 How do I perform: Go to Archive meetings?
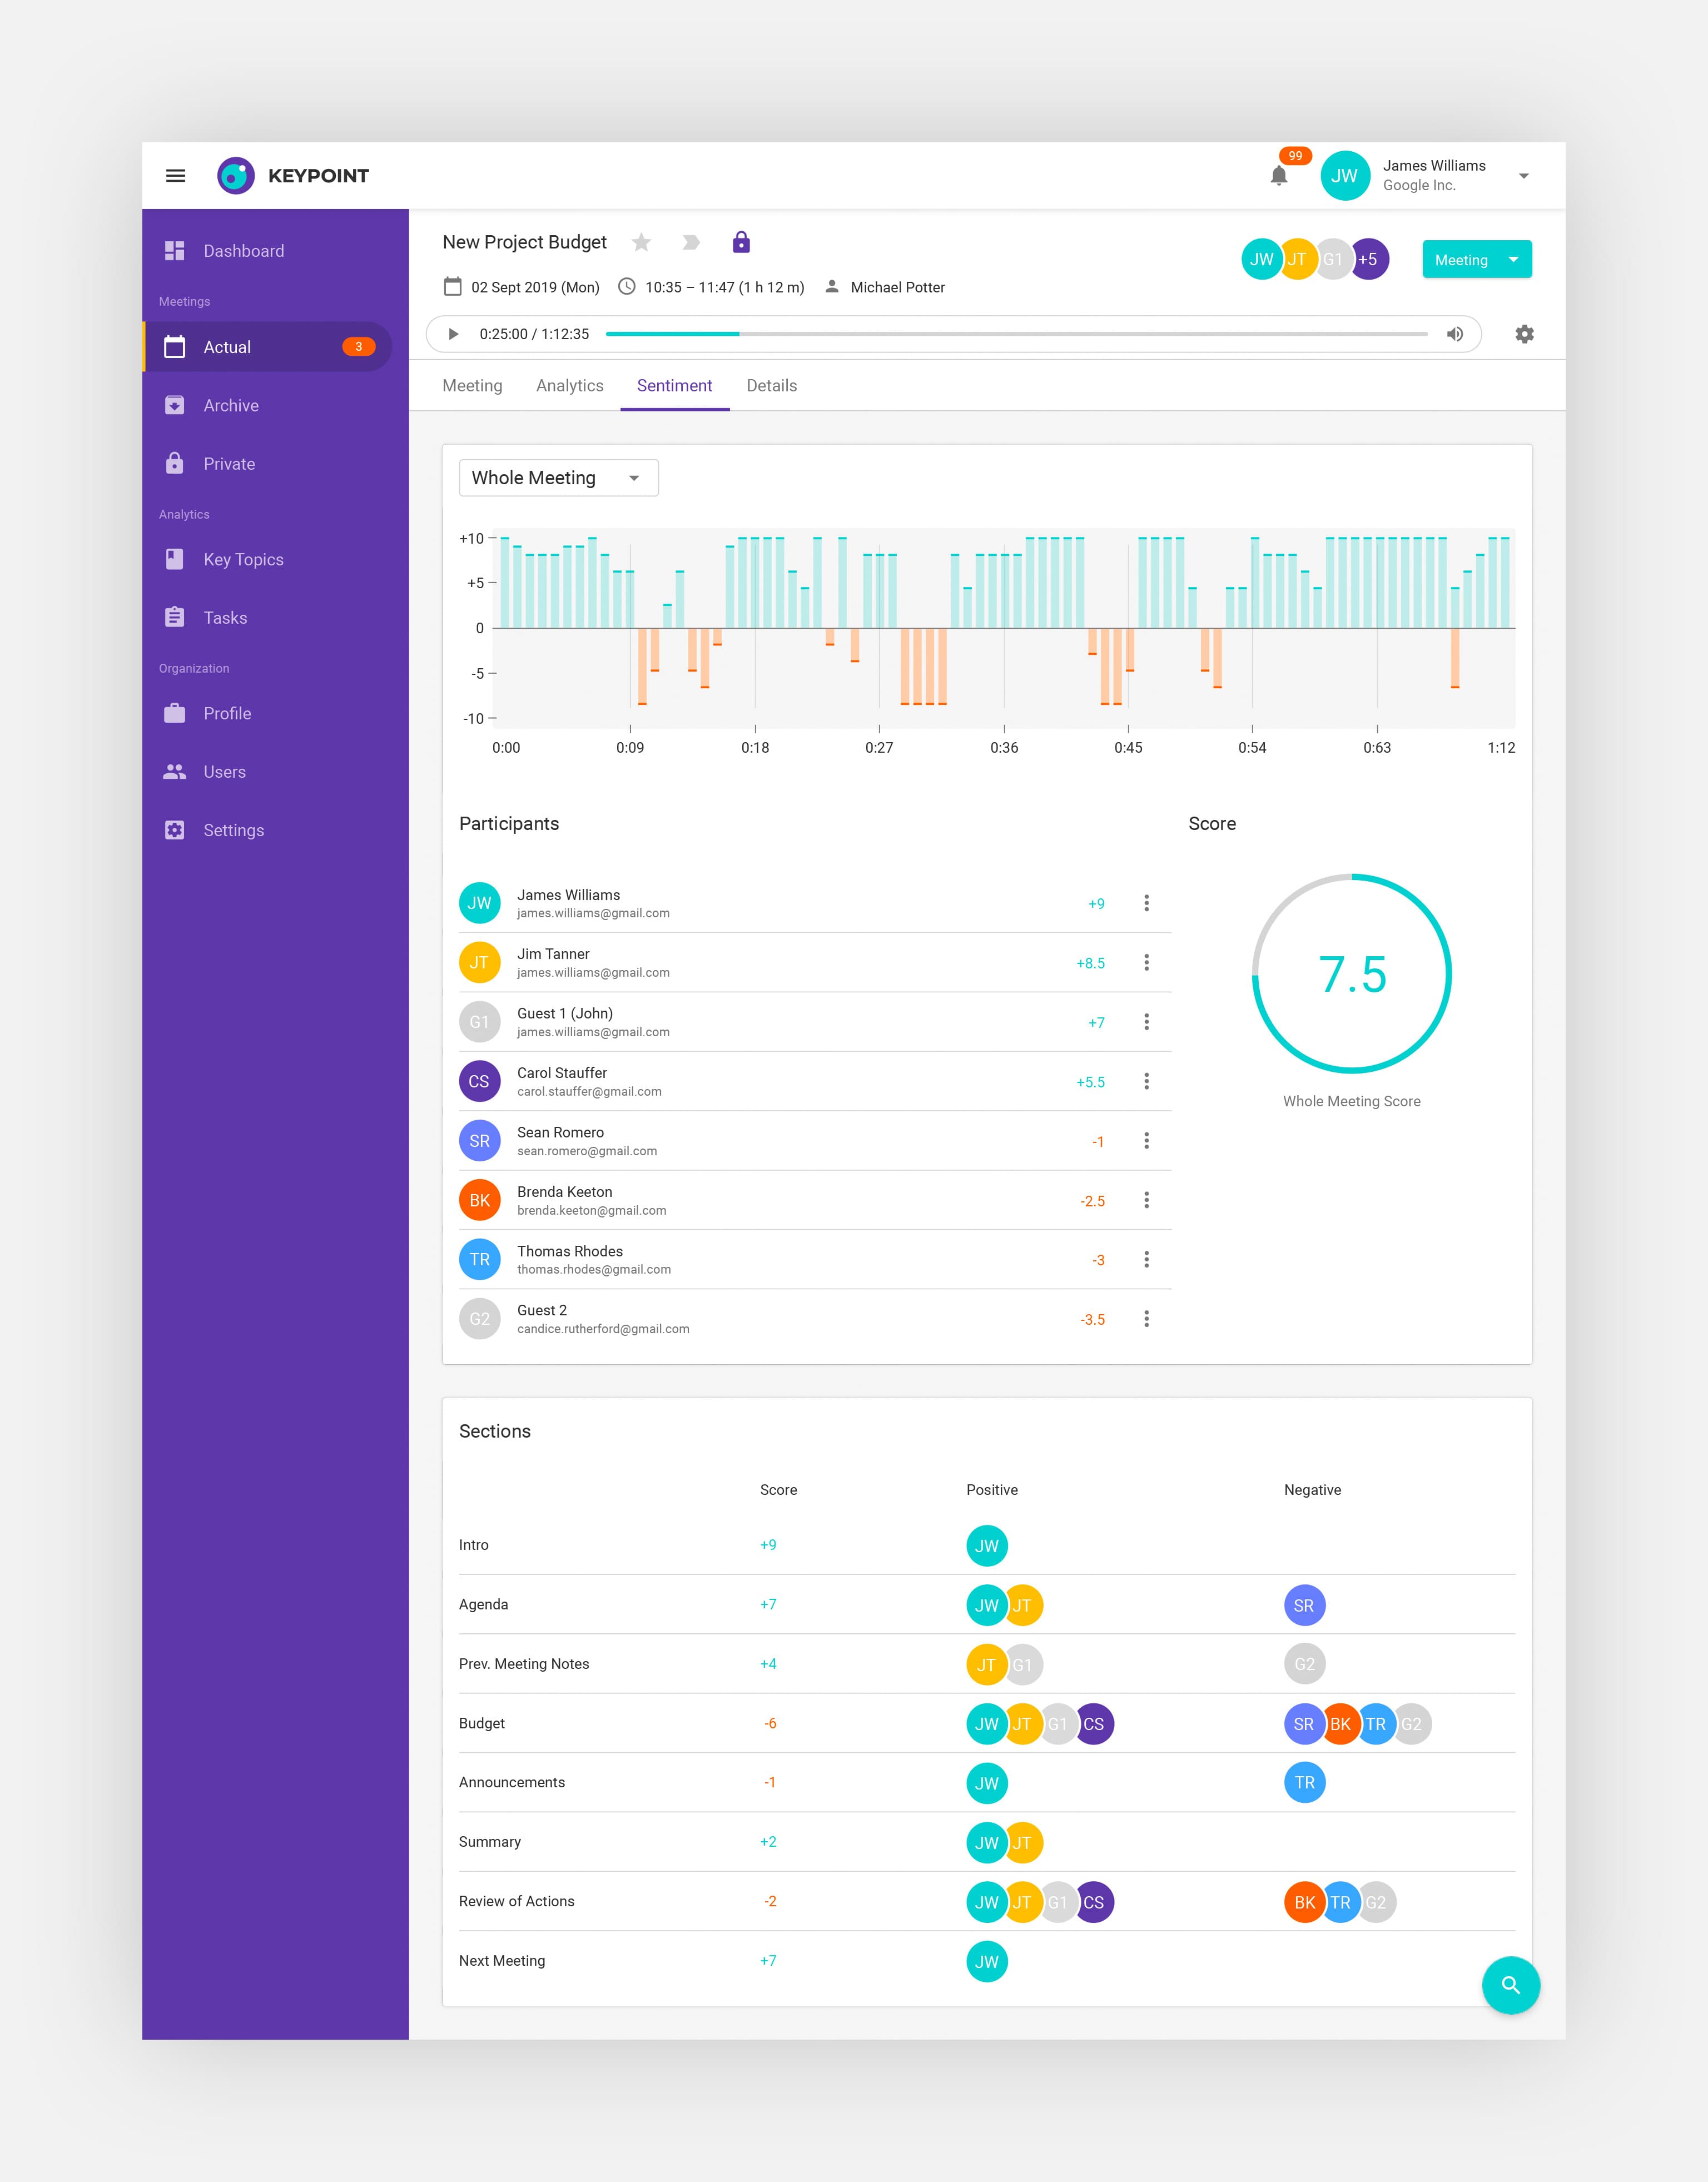pyautogui.click(x=231, y=406)
